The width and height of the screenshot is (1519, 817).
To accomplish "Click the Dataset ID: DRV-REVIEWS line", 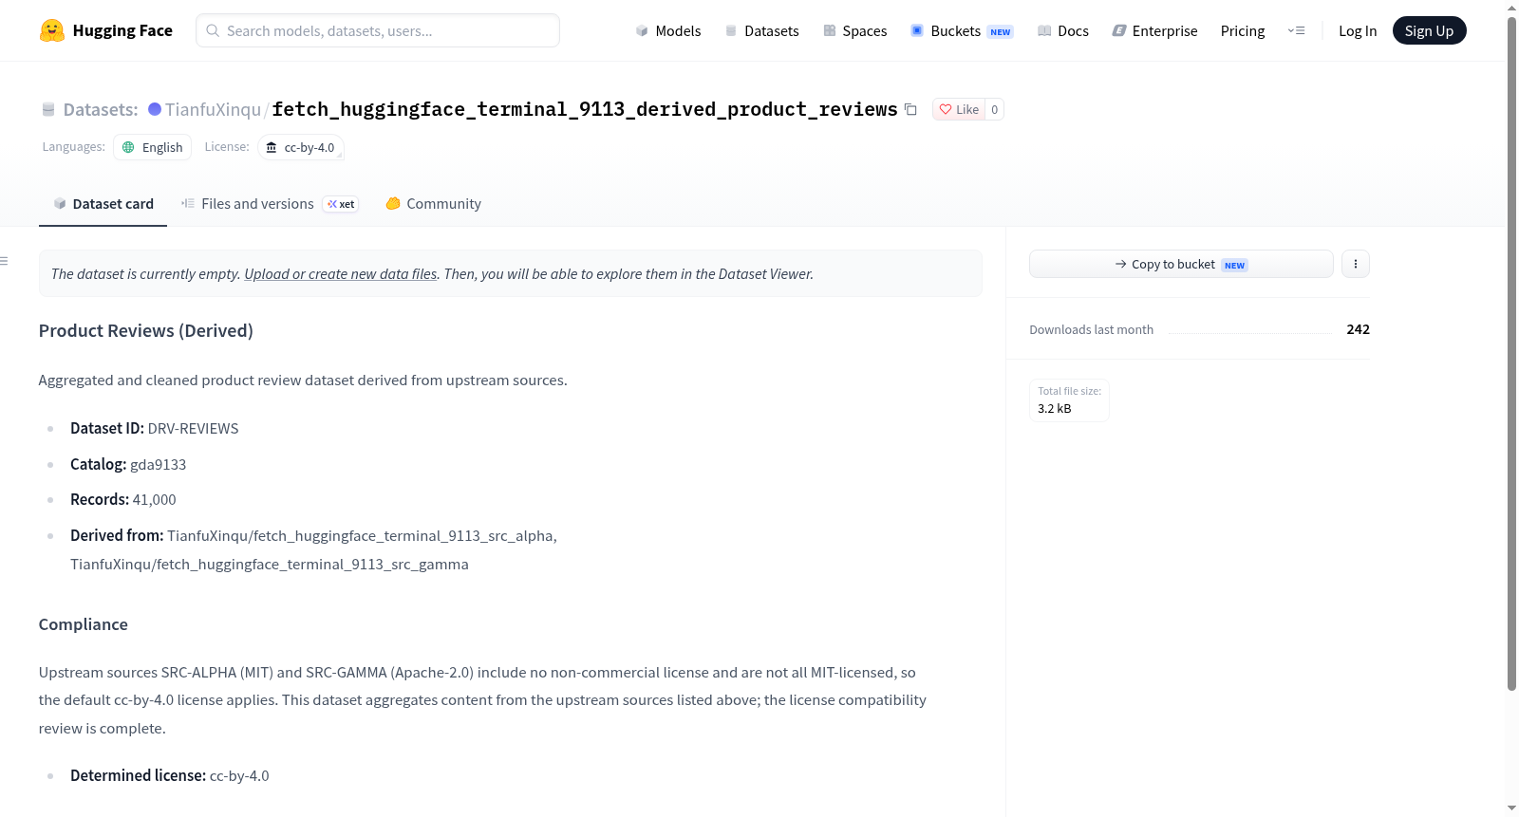I will [x=155, y=428].
